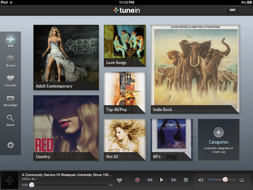Choose the Indie Rock category tile

click(x=195, y=69)
